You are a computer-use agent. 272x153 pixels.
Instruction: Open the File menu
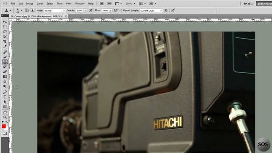click(13, 3)
